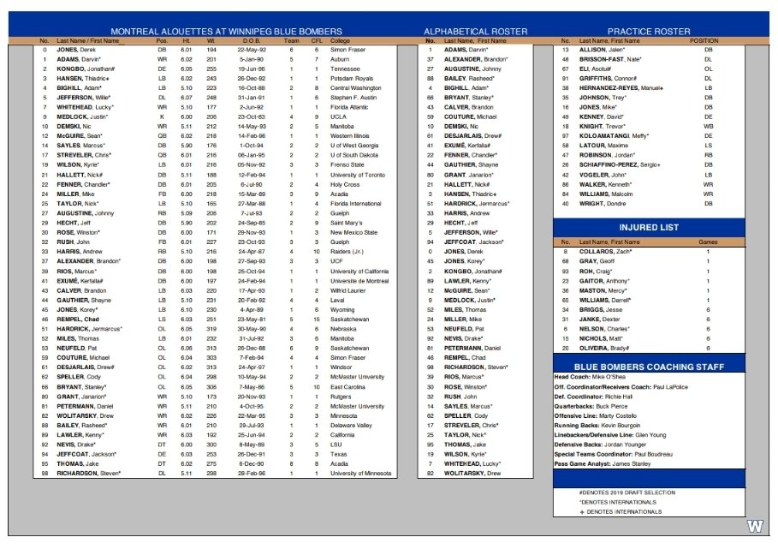Click 'BRISSON-FAST, Nate*' in the practice roster

[610, 59]
